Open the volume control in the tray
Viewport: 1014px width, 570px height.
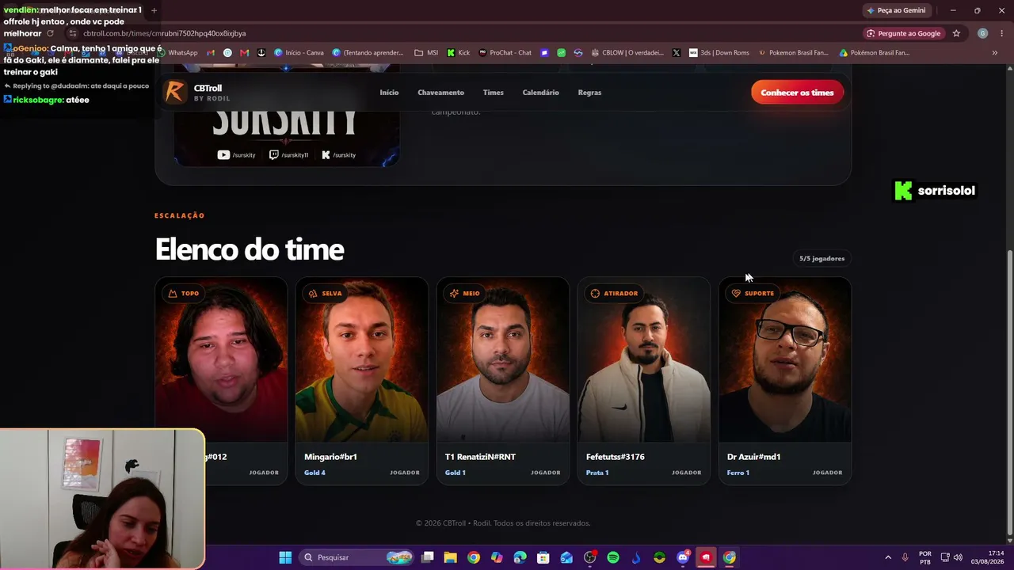click(x=958, y=557)
